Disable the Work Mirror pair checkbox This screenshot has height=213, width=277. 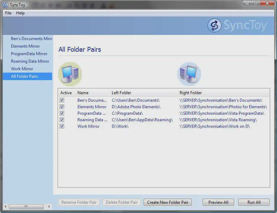(x=62, y=126)
